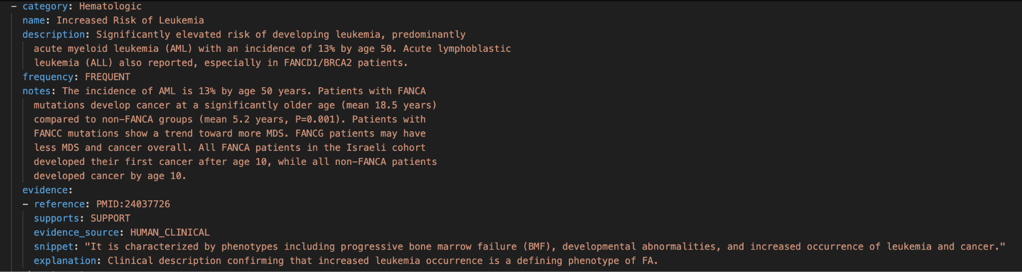This screenshot has height=272, width=1022.
Task: Click the 'explanation' key
Action: tap(65, 261)
